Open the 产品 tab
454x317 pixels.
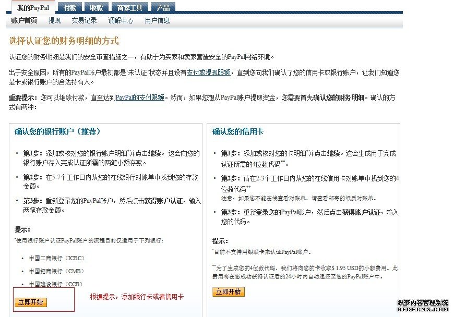pyautogui.click(x=163, y=7)
